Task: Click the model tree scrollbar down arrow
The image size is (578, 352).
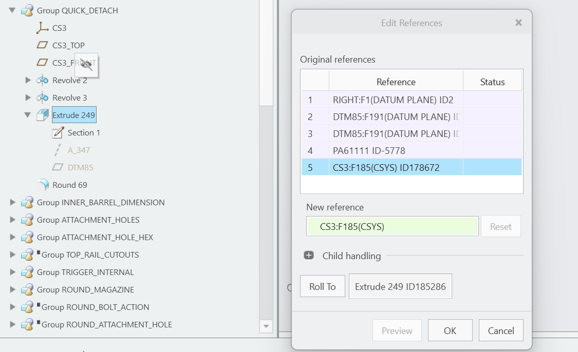Action: (266, 326)
